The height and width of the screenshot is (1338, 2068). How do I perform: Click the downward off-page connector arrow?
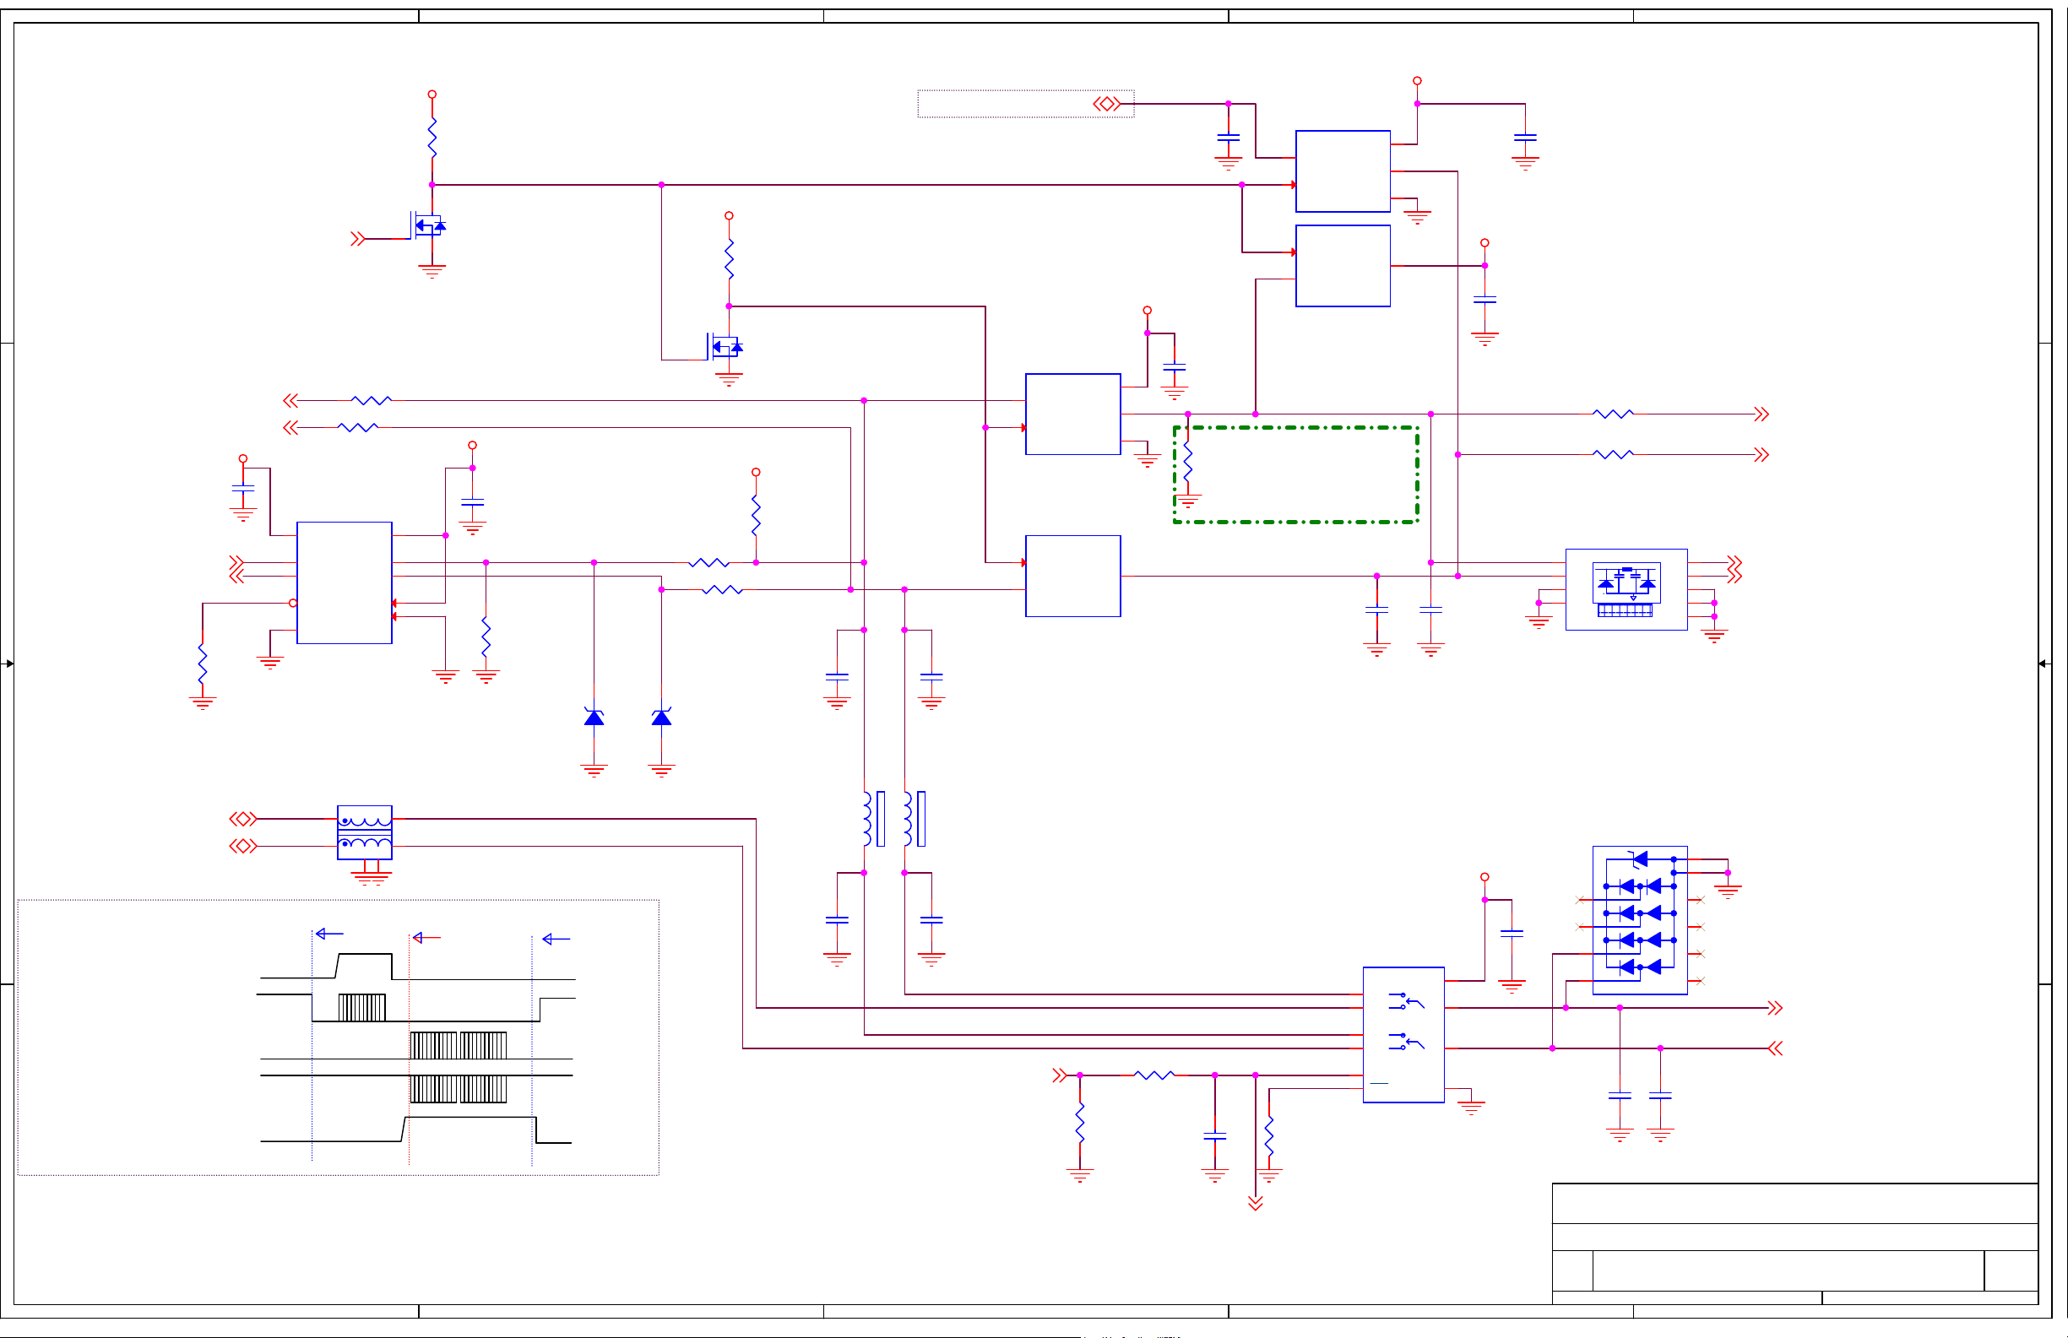(1255, 1203)
